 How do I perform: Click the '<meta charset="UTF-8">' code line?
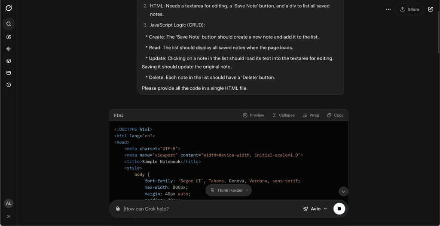pos(153,149)
